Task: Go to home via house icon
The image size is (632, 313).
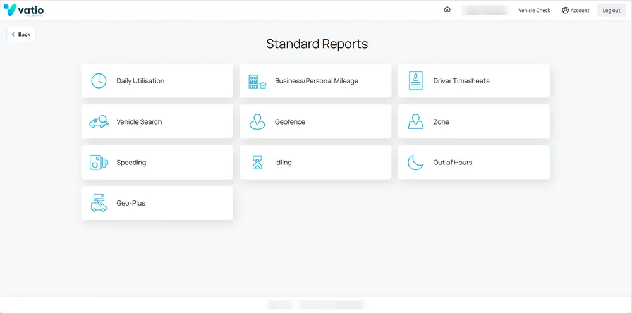Action: [x=447, y=9]
